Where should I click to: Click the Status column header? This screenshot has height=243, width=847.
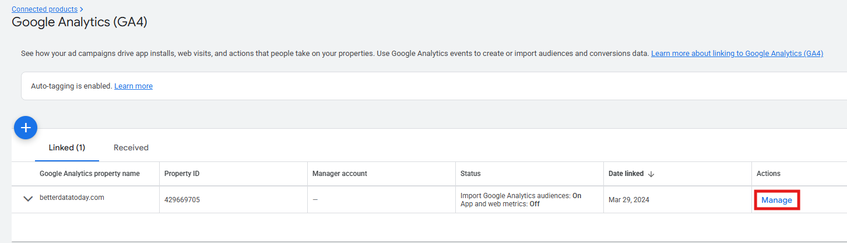pos(470,174)
